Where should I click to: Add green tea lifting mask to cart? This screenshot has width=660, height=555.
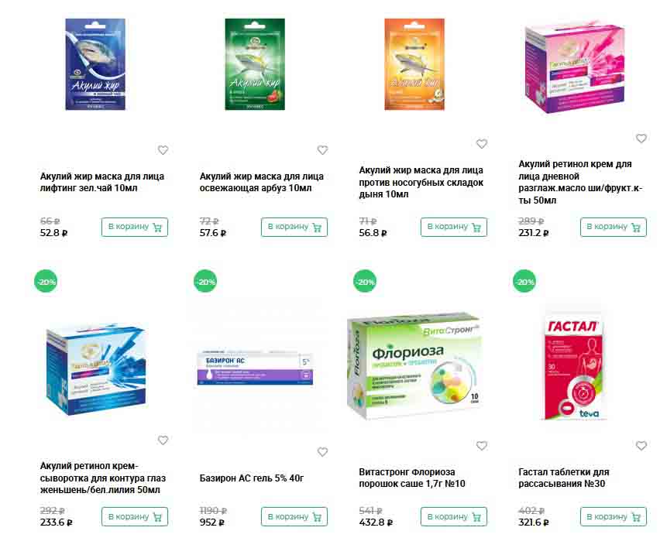click(135, 227)
